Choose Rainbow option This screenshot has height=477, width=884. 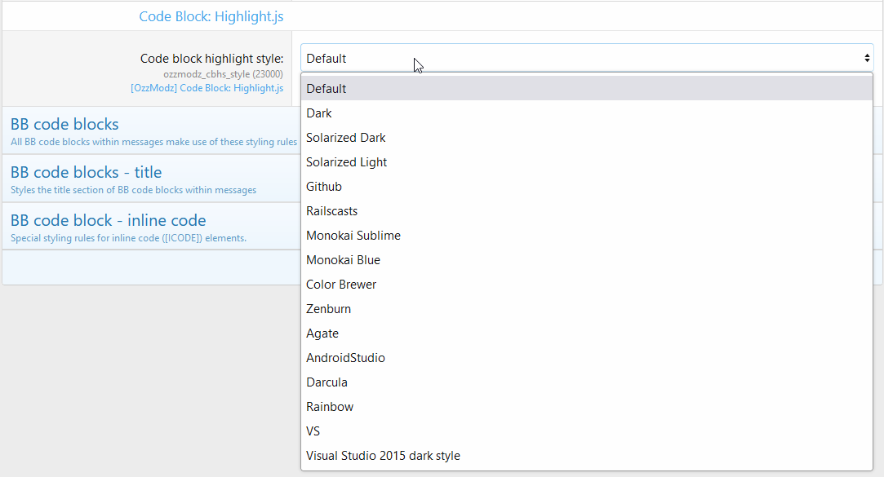pos(330,407)
